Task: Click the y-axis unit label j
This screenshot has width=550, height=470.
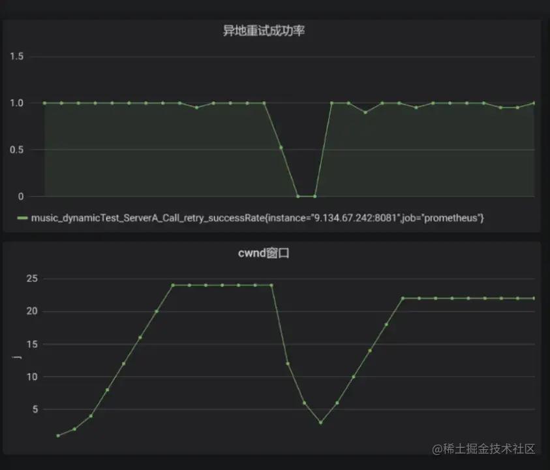Action: (x=16, y=356)
